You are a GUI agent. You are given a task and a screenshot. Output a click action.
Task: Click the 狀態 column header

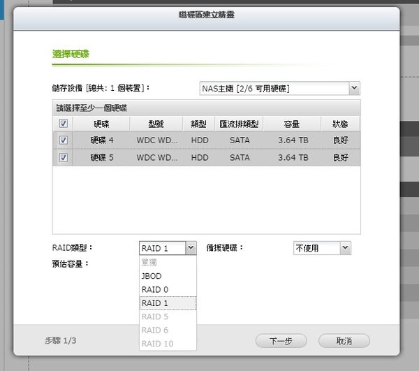click(340, 124)
